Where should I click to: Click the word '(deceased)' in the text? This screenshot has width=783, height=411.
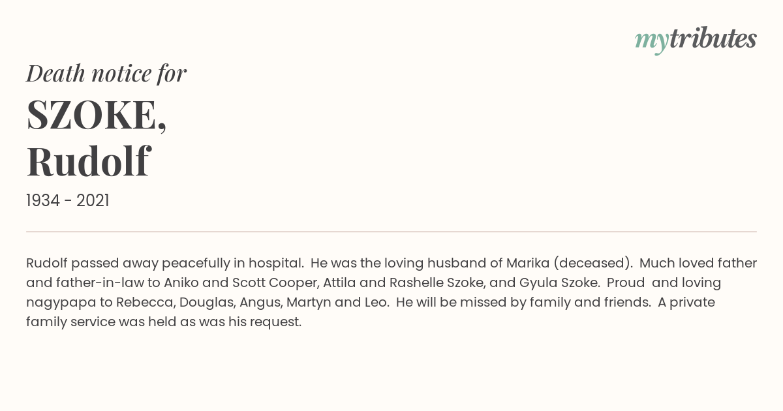pyautogui.click(x=592, y=264)
